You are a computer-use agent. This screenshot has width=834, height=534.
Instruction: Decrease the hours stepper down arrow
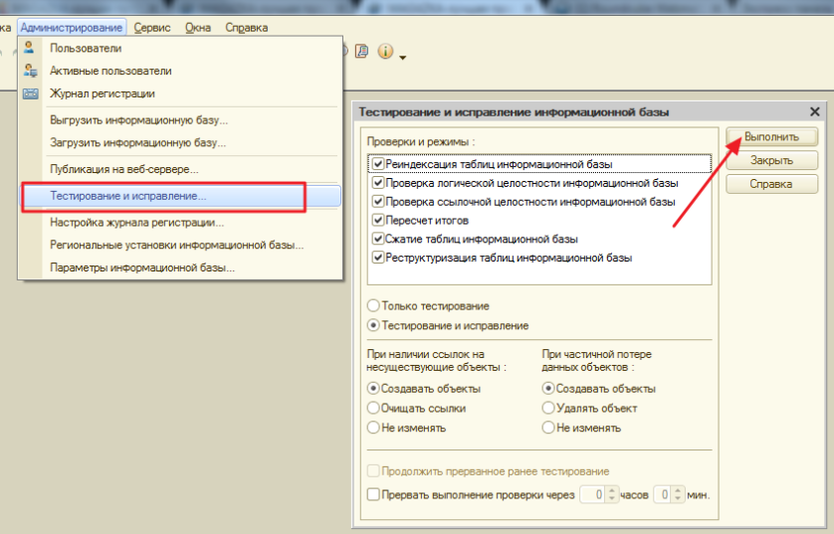(x=612, y=498)
